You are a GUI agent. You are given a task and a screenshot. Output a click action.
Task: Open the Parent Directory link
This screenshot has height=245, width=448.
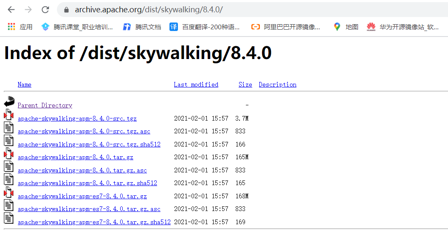coord(45,105)
